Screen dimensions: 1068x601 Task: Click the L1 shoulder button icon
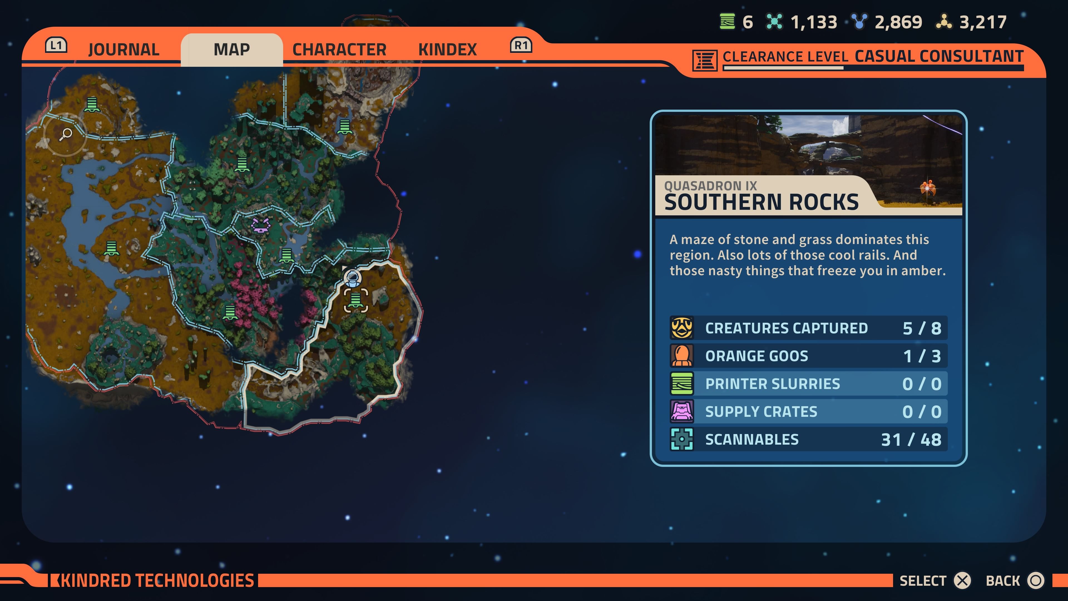coord(56,45)
